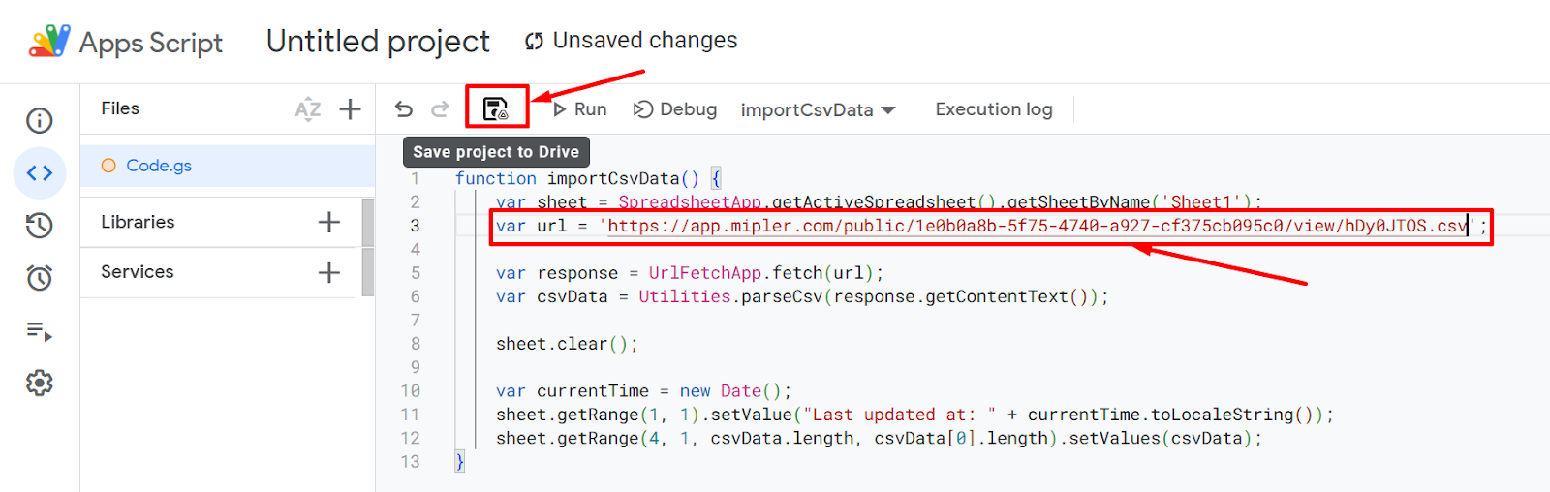Sort files alphabetically with AZ icon

tap(308, 108)
